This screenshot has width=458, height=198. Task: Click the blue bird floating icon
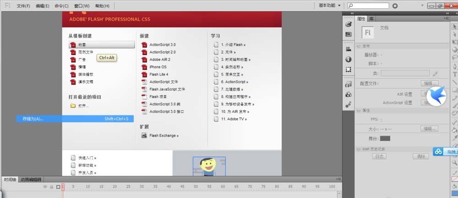(x=436, y=96)
